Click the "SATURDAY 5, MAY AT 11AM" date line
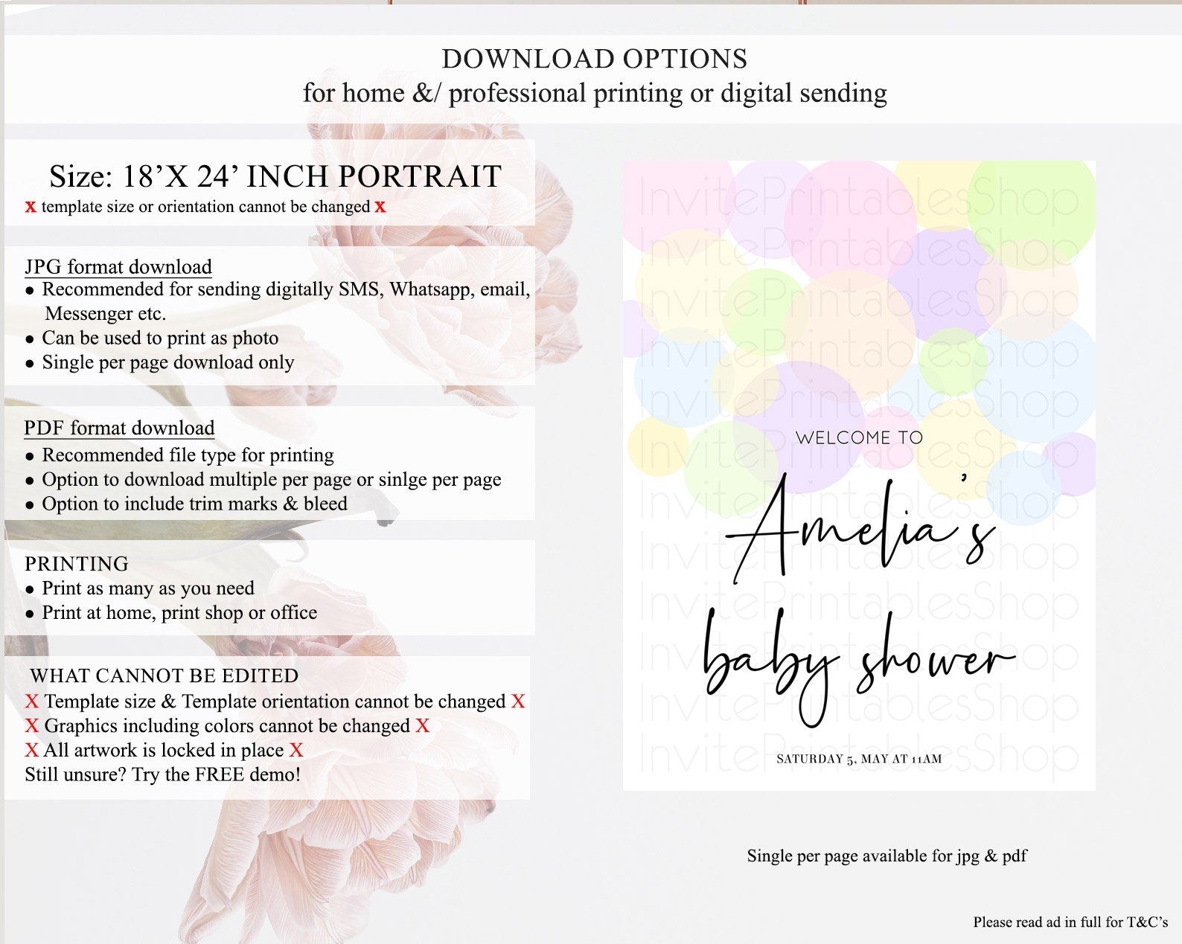1182x944 pixels. point(859,760)
